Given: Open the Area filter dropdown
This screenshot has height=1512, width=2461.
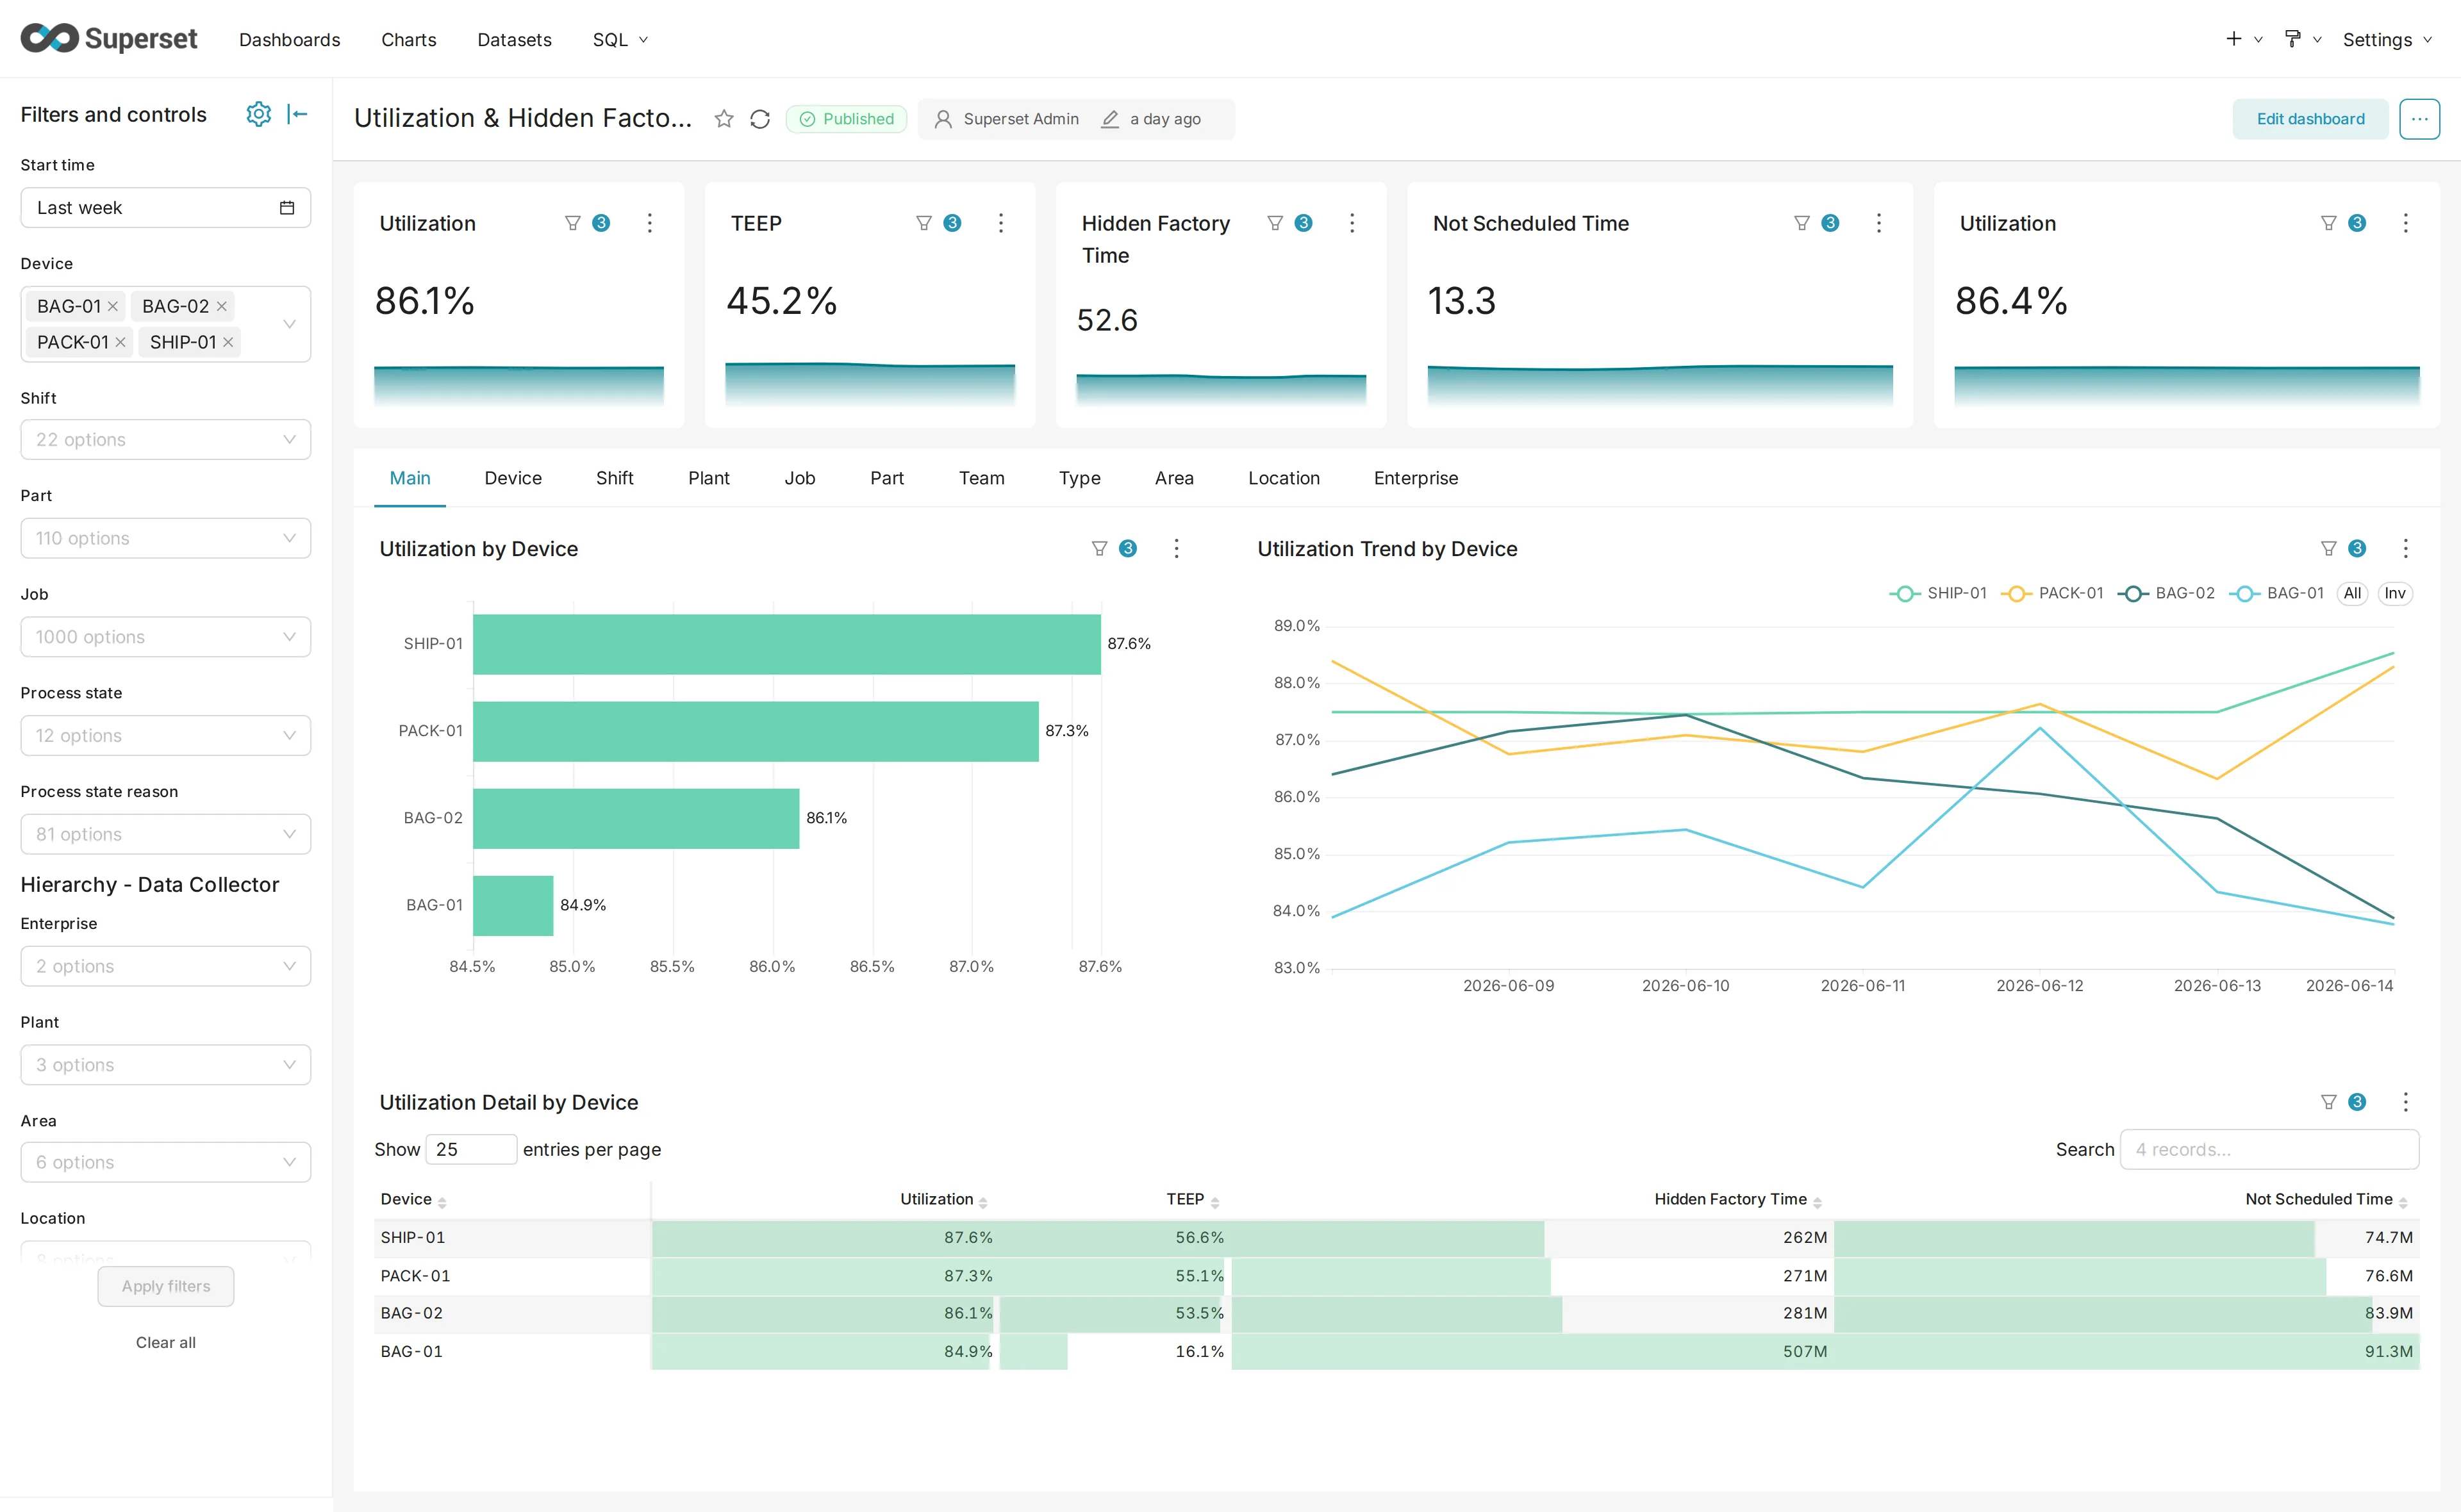Looking at the screenshot, I should tap(166, 1162).
